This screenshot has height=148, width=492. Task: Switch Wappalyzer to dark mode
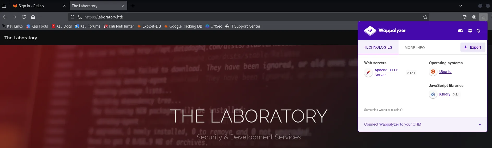pos(478,31)
